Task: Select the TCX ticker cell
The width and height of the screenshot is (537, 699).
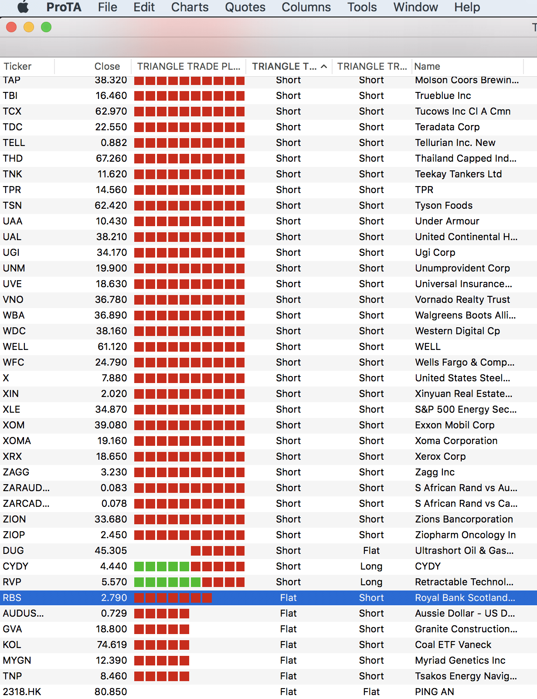Action: pos(12,112)
